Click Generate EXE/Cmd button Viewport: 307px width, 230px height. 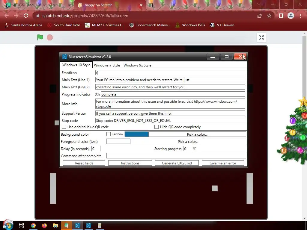click(x=177, y=163)
